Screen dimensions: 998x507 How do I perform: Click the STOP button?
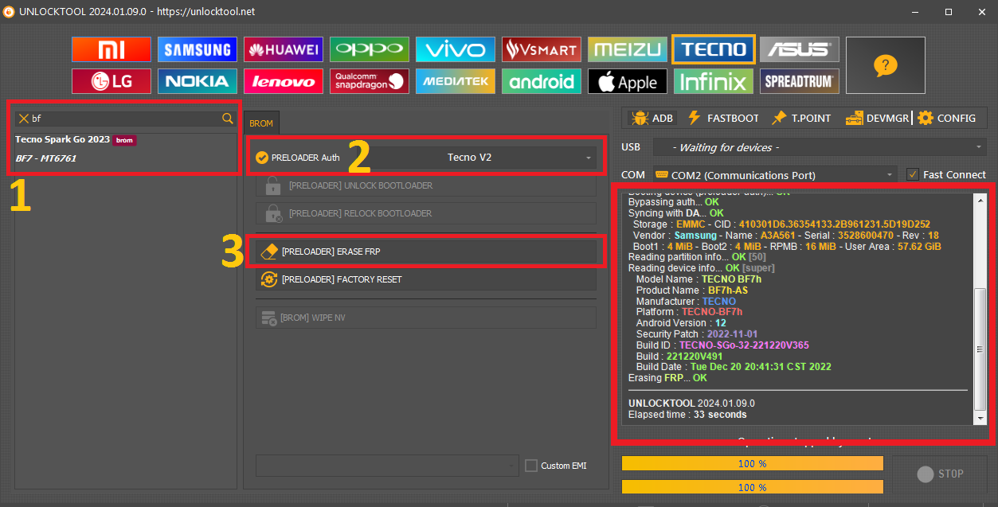[939, 474]
